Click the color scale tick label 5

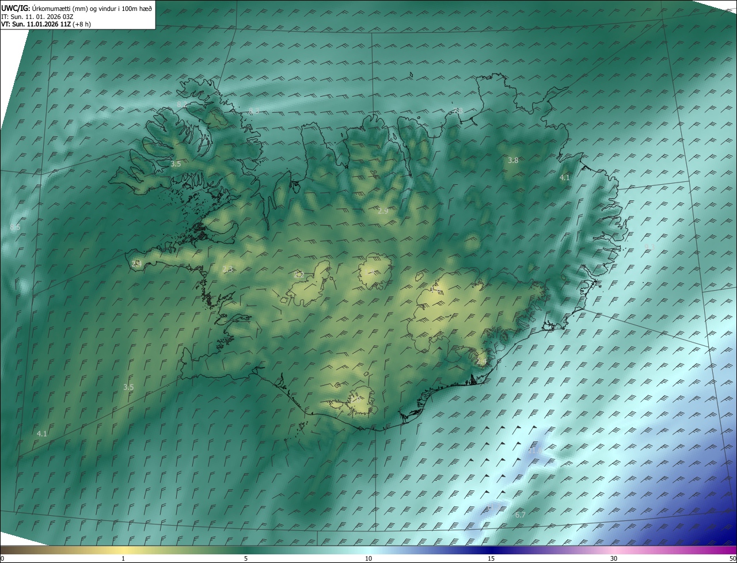coord(246,558)
